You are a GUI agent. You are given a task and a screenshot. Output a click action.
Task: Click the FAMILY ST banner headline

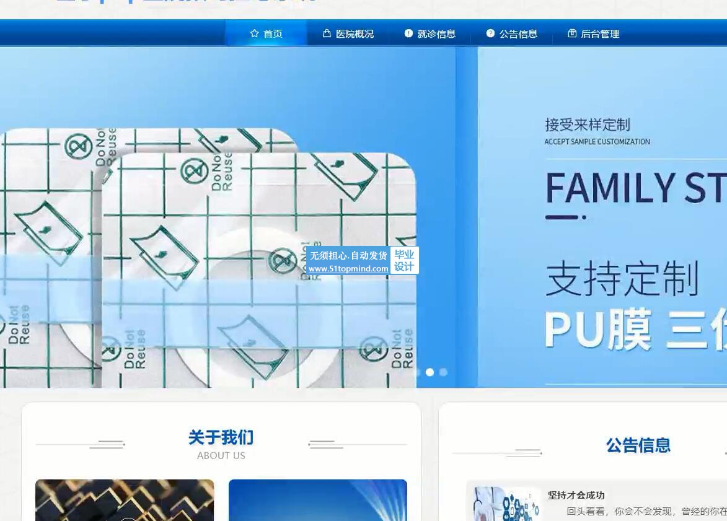pyautogui.click(x=636, y=188)
